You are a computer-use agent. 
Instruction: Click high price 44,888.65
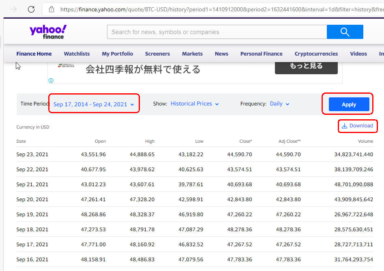[x=142, y=155]
